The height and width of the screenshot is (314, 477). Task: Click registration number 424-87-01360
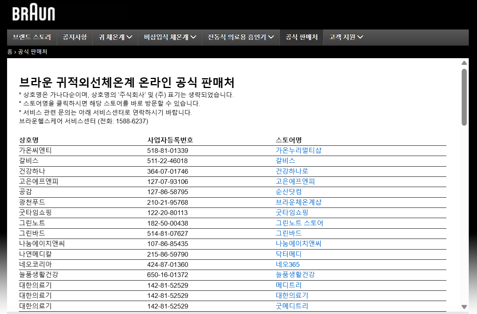point(168,264)
